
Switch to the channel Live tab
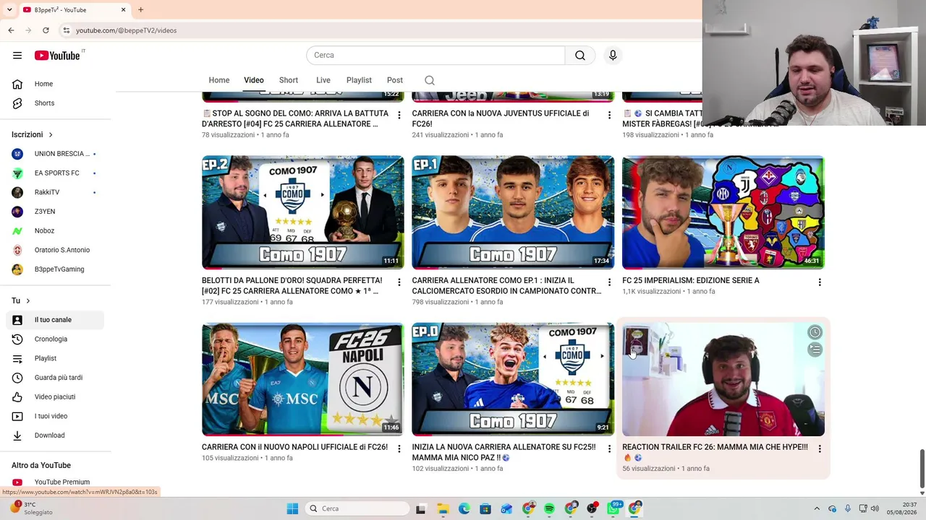(x=323, y=80)
